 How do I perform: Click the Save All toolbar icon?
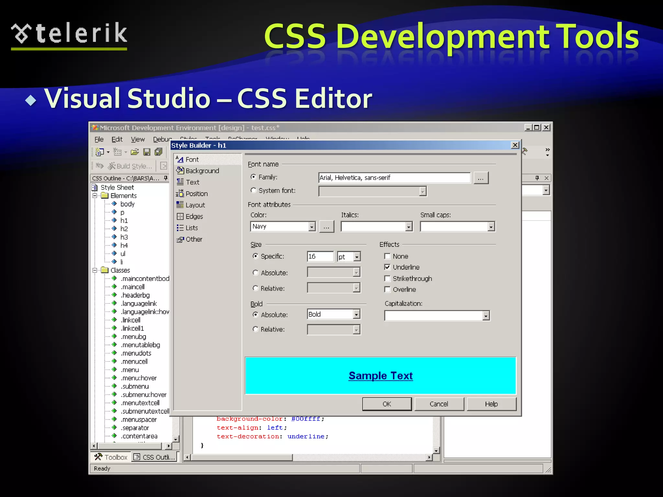coord(159,152)
